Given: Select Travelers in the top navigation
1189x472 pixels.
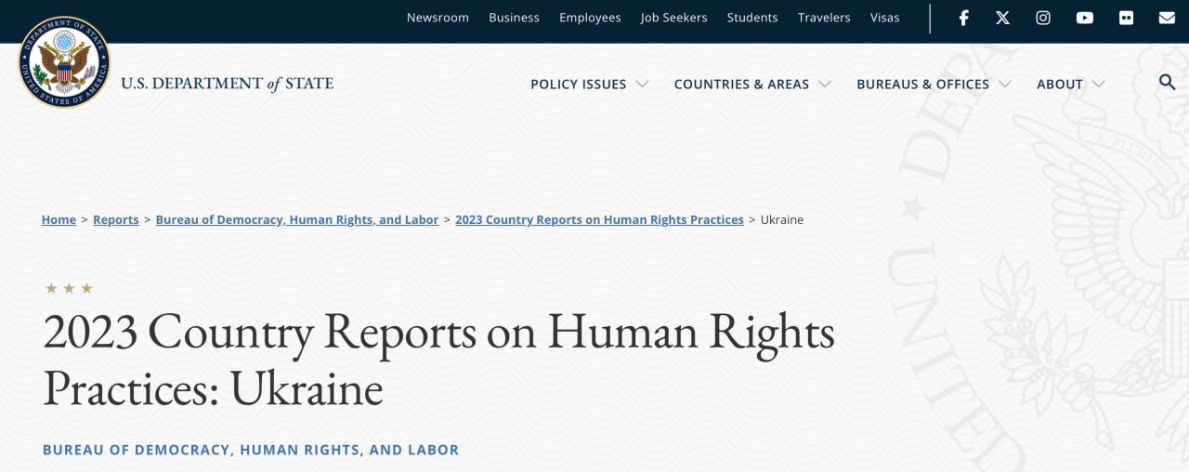Looking at the screenshot, I should [824, 18].
